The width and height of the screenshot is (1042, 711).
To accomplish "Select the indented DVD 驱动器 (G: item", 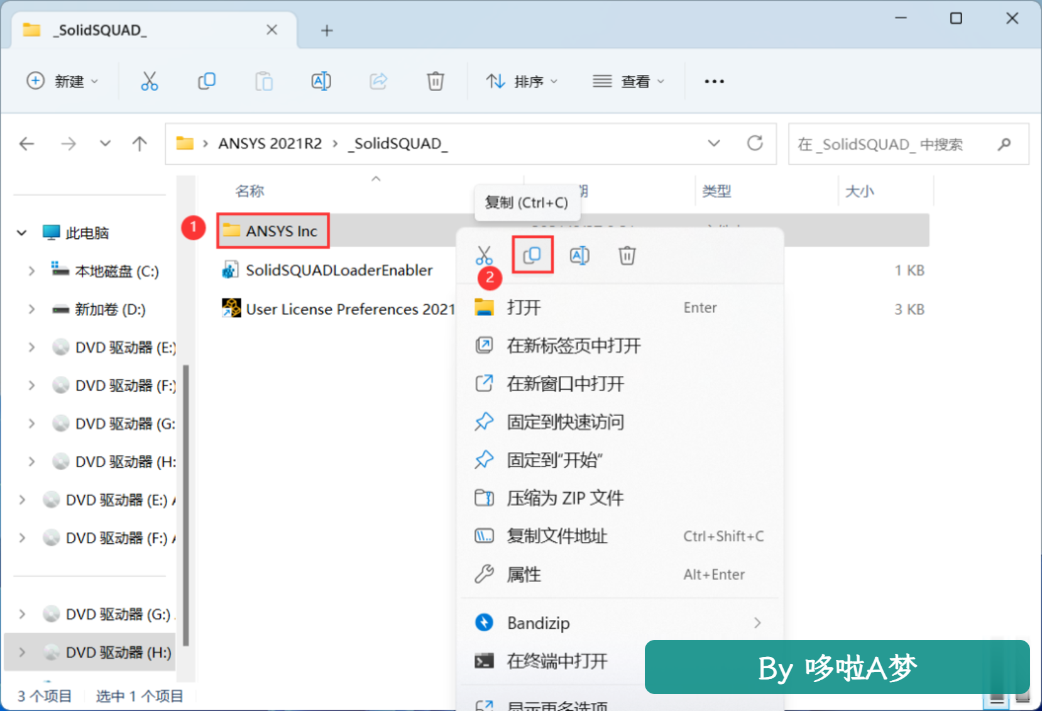I will (x=114, y=424).
